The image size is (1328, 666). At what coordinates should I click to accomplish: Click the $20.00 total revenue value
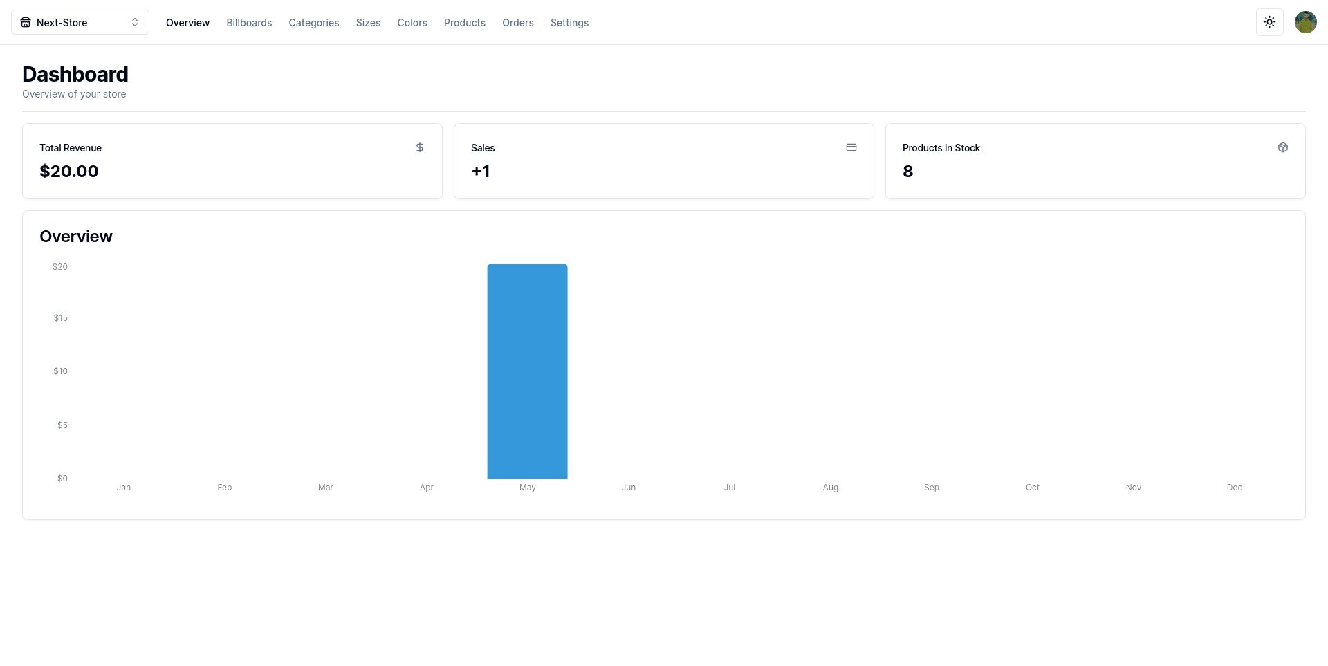click(69, 172)
